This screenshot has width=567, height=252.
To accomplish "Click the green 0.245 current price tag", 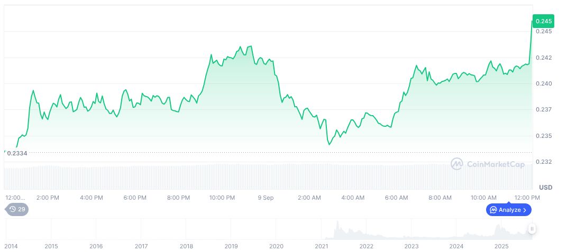I will (543, 21).
